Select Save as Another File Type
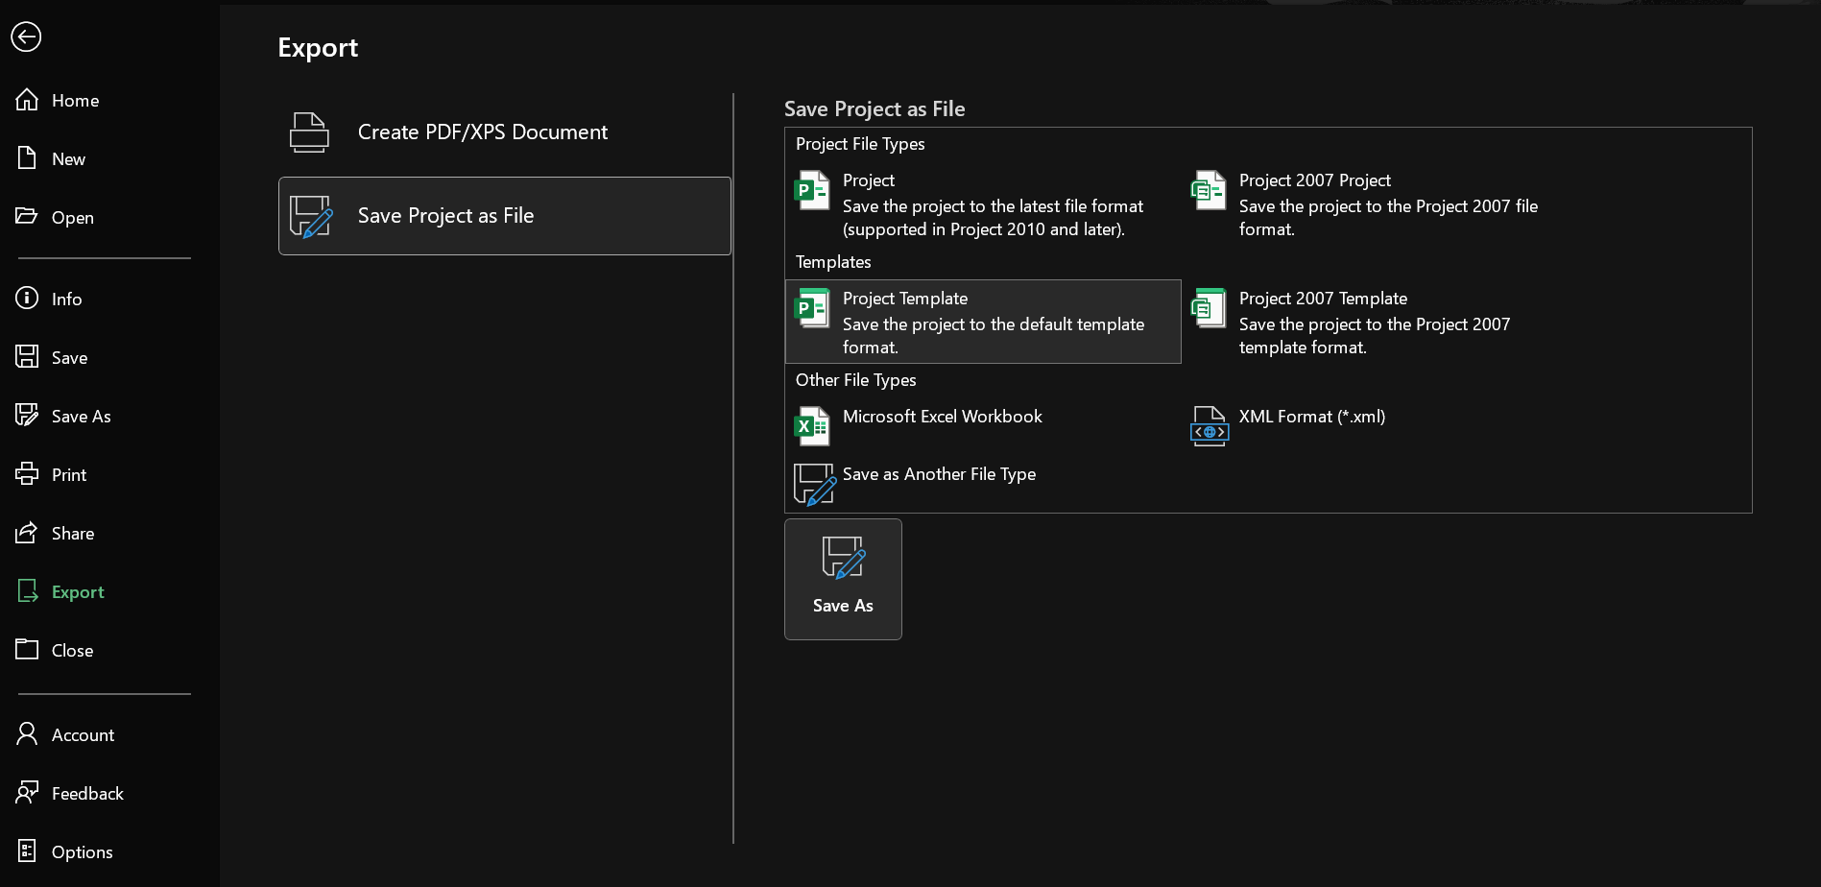The width and height of the screenshot is (1821, 887). [x=983, y=483]
